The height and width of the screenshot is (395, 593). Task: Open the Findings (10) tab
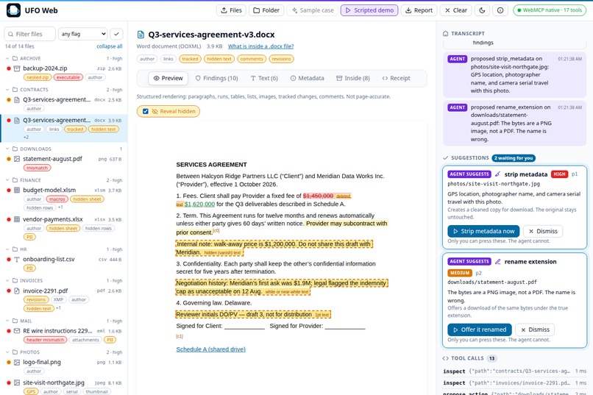pyautogui.click(x=217, y=78)
